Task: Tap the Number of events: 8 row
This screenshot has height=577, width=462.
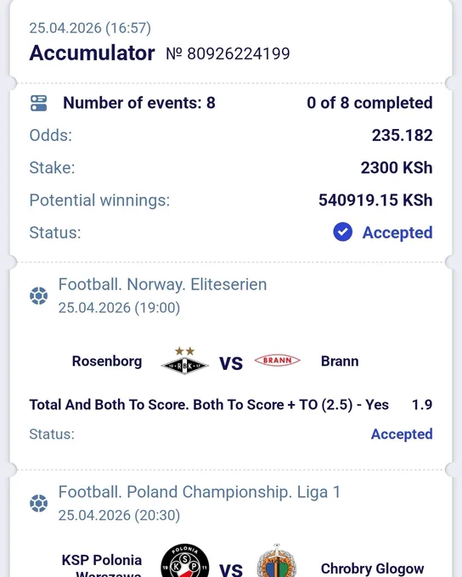Action: point(231,103)
